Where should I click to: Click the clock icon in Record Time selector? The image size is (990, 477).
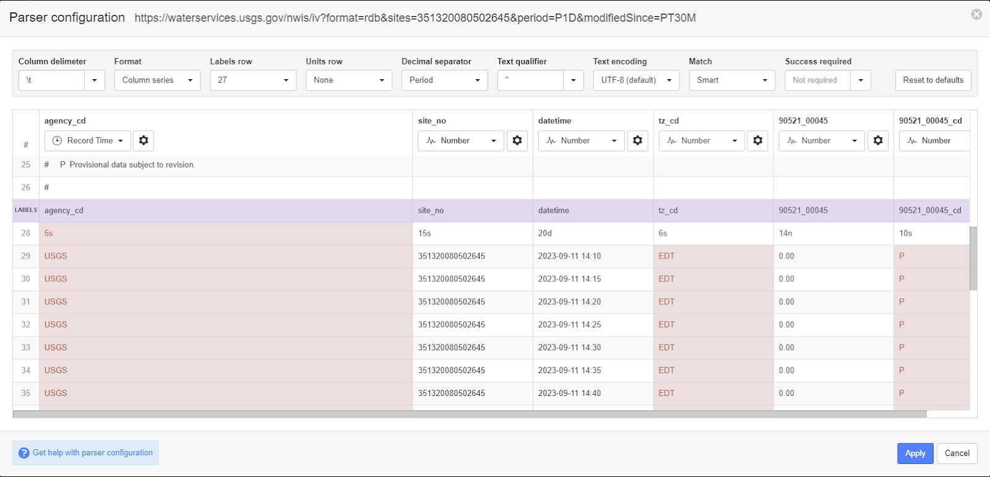tap(57, 140)
